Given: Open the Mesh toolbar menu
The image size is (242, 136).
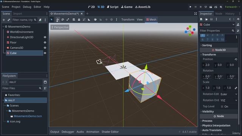Looking at the screenshot, I should click(x=151, y=20).
